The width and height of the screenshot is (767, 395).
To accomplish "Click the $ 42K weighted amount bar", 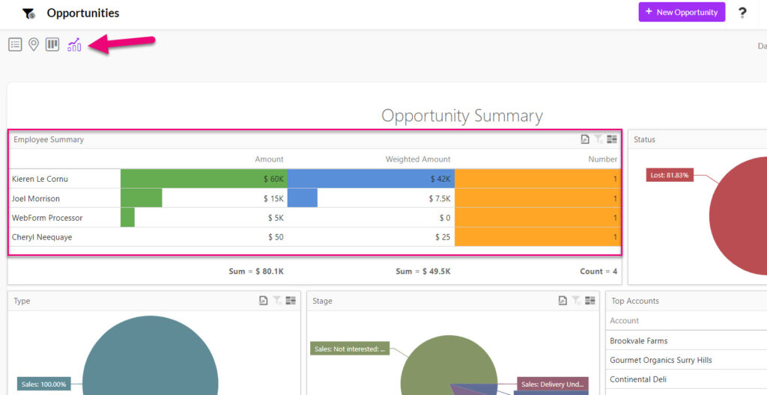I will (371, 179).
